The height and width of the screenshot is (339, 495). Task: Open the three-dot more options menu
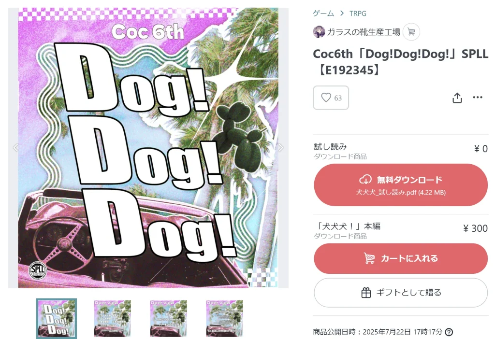click(478, 97)
